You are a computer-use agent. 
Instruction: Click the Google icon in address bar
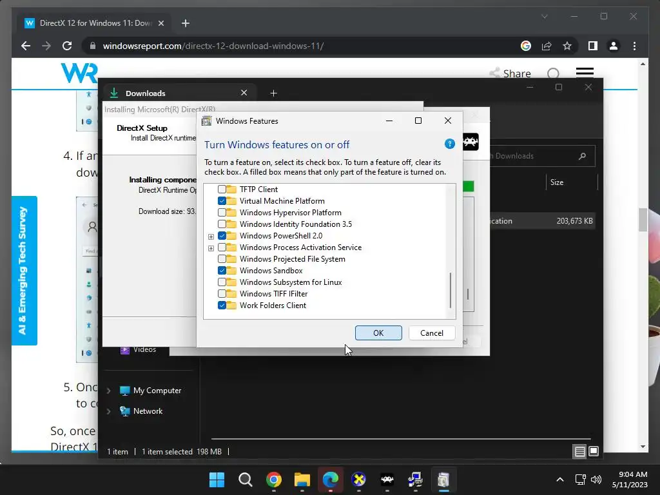click(x=526, y=46)
